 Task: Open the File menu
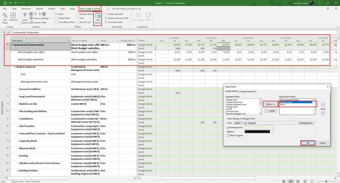(5, 9)
